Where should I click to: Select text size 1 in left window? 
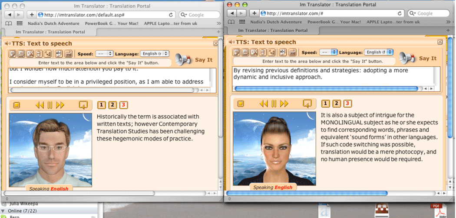tap(101, 105)
